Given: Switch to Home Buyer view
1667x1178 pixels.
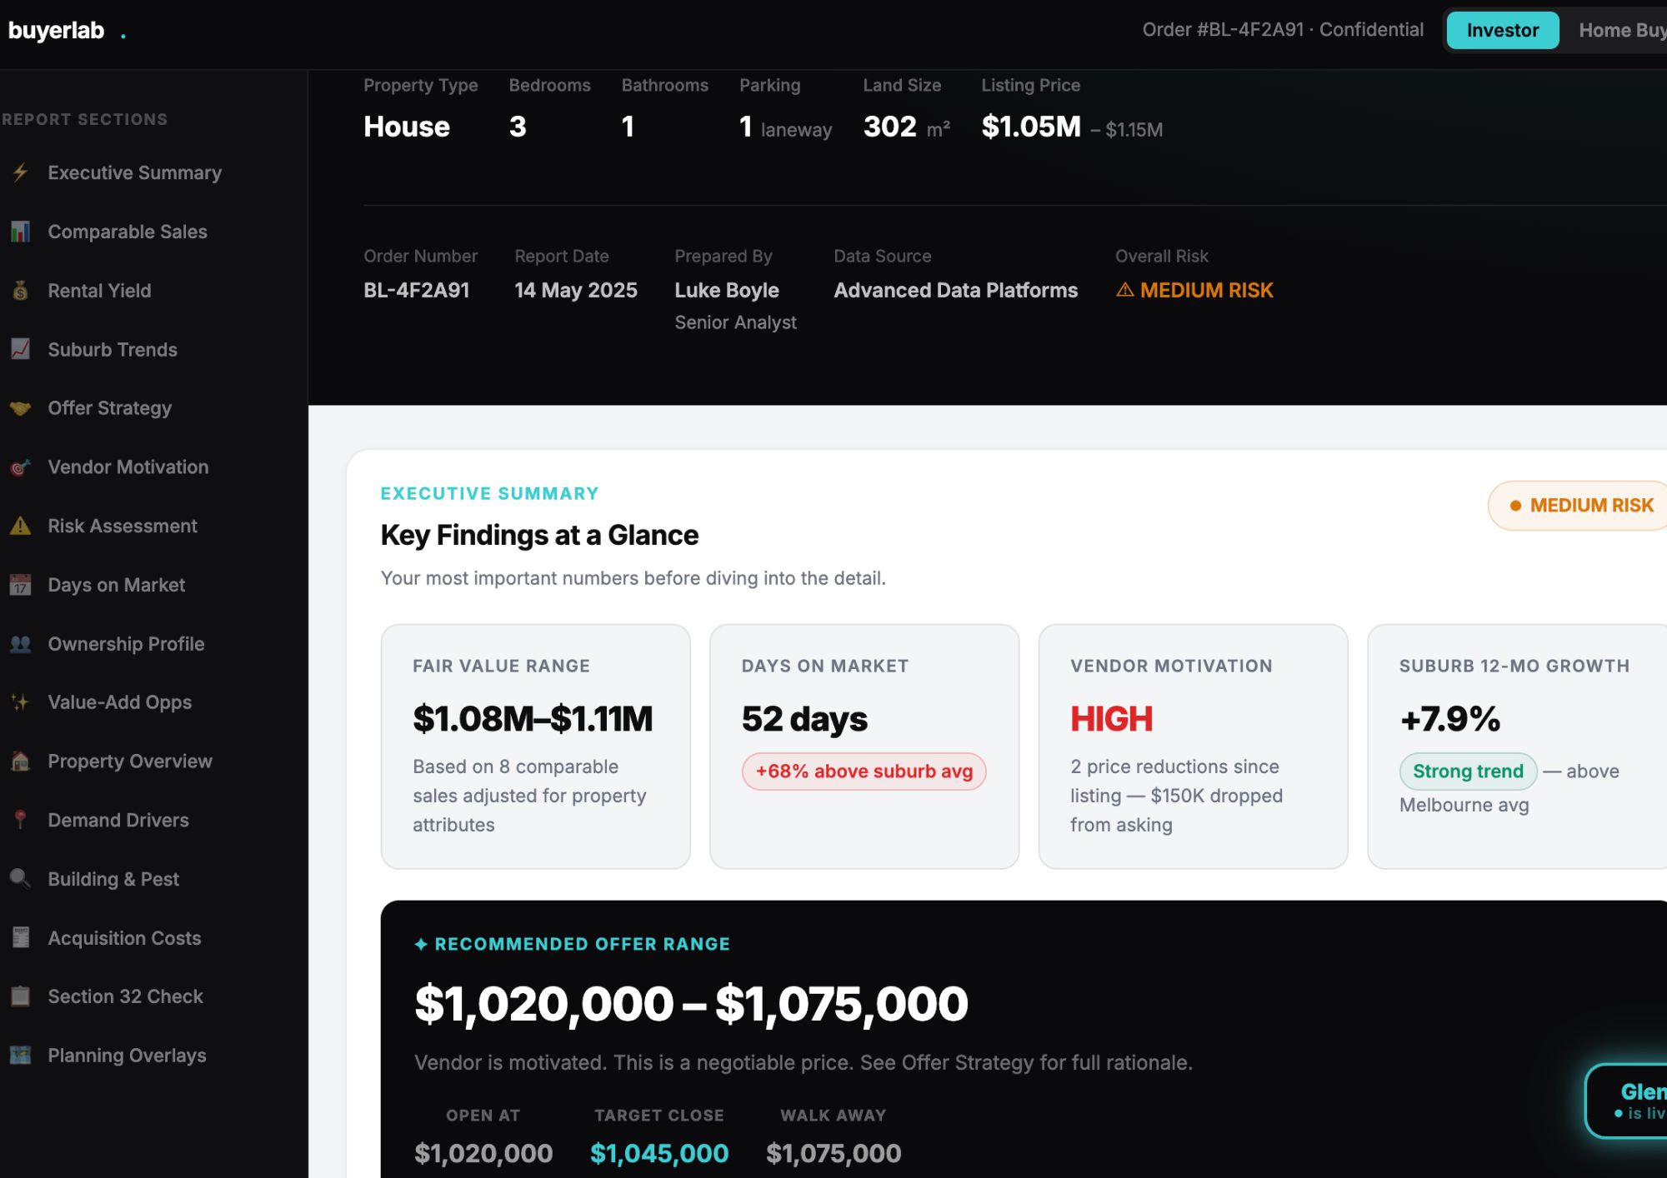Looking at the screenshot, I should coord(1622,30).
